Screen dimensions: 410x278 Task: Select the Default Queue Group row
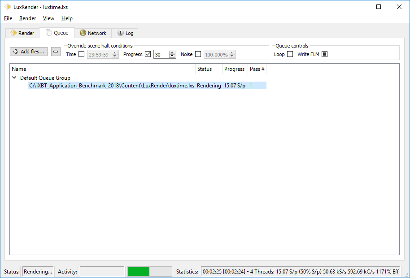point(45,78)
